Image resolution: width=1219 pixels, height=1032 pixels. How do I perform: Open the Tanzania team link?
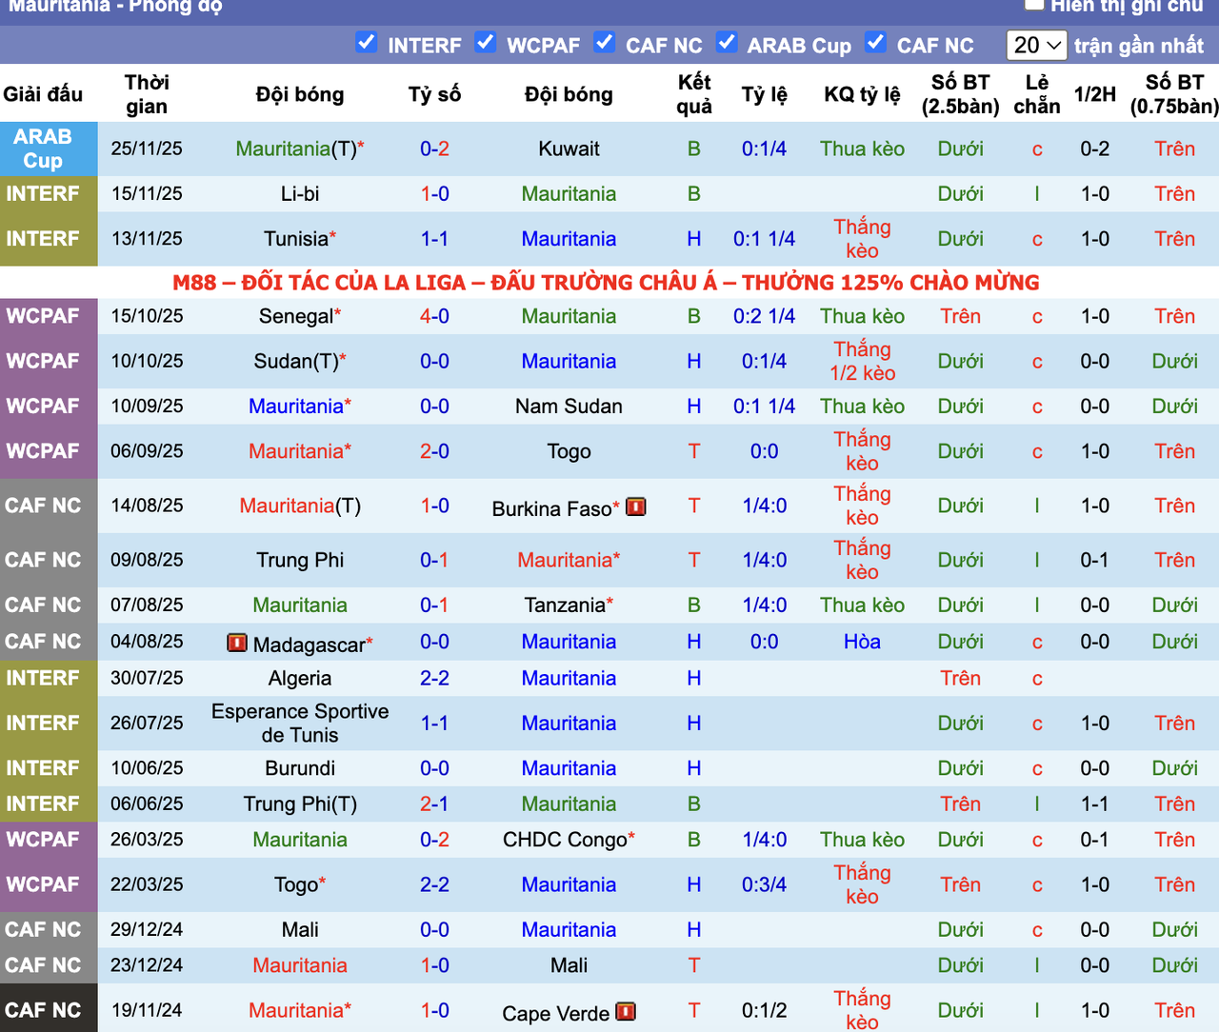(x=565, y=605)
